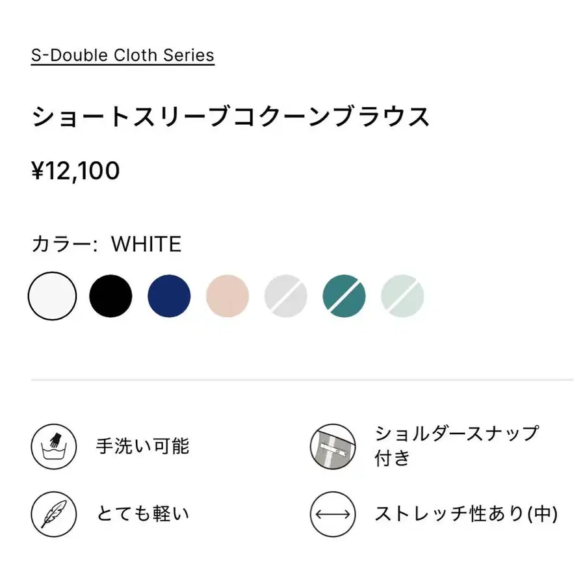The image size is (585, 585).
Task: Click the ショートスリーブコクーンブラウス product title
Action: [x=231, y=117]
